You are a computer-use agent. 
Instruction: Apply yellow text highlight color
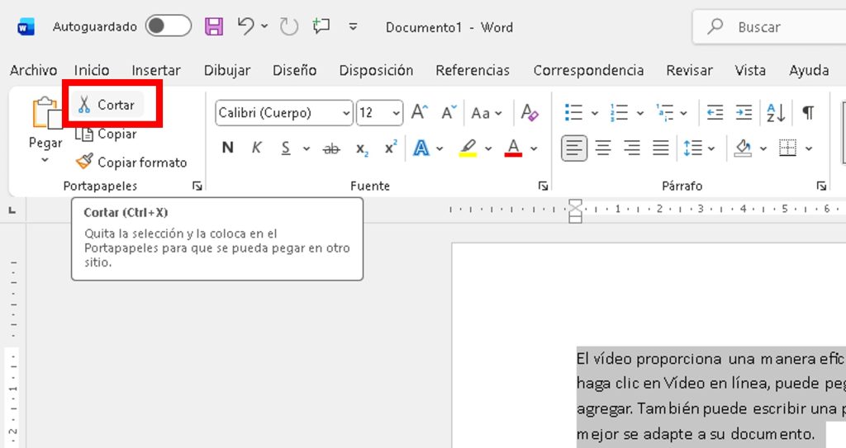pos(468,149)
